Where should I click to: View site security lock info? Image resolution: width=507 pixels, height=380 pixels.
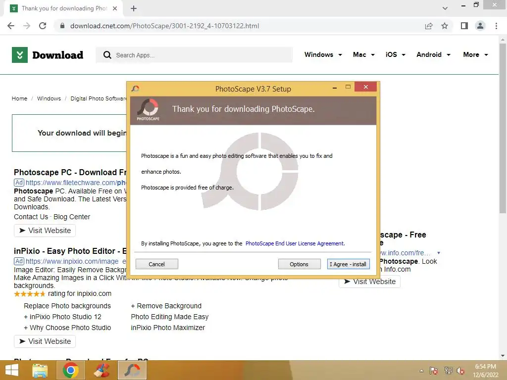tap(62, 26)
